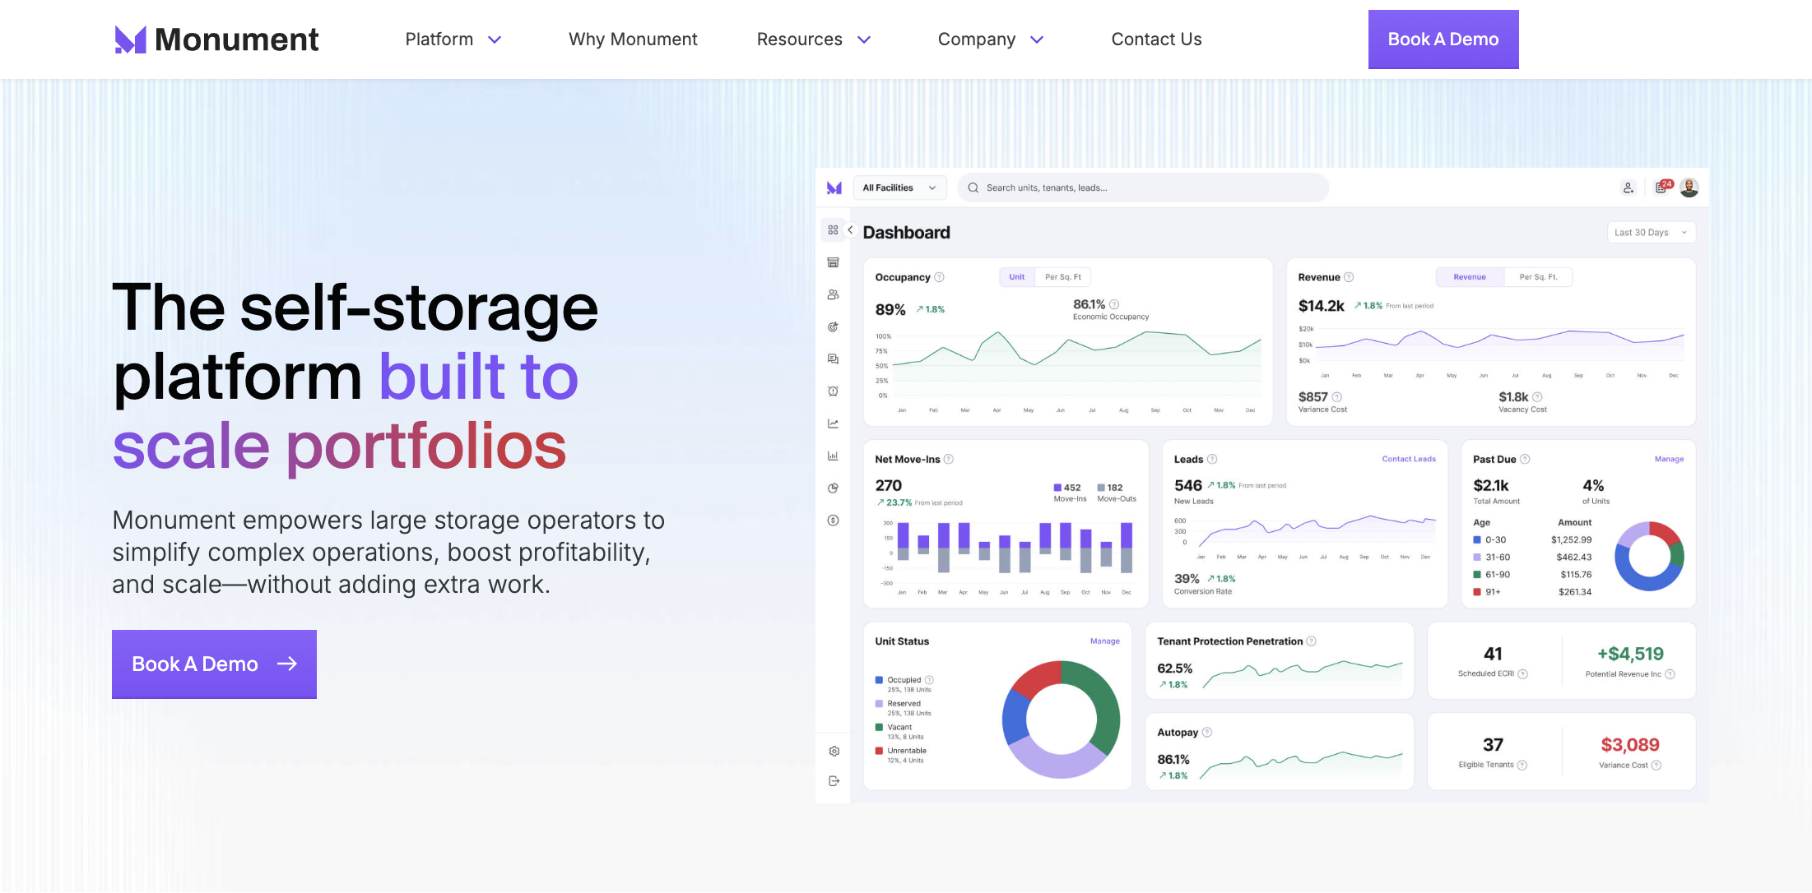
Task: Click Contact Leads link in Leads card
Action: pos(1408,460)
